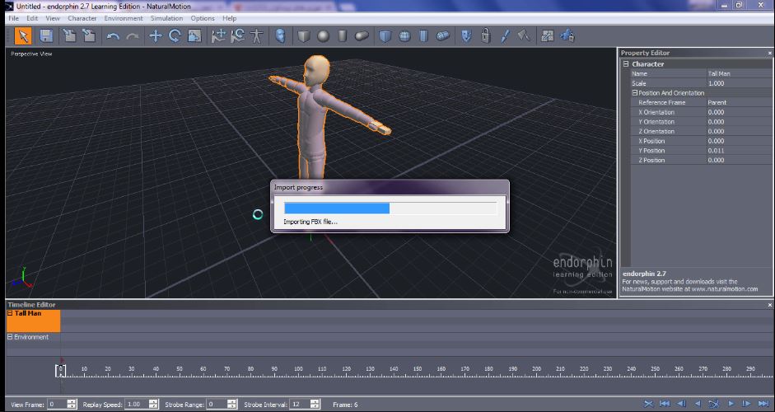Click the Redo arrow icon
The width and height of the screenshot is (775, 412).
[x=132, y=36]
